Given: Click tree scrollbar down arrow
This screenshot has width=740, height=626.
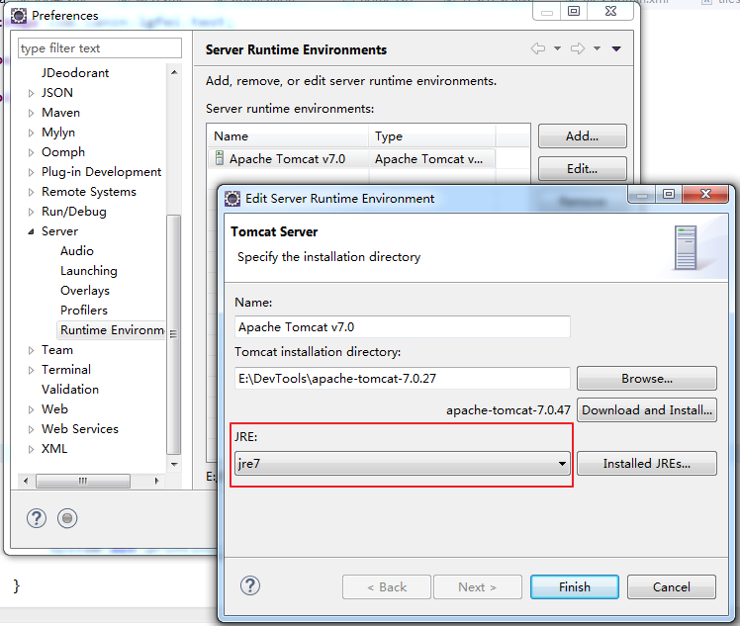Looking at the screenshot, I should (174, 464).
